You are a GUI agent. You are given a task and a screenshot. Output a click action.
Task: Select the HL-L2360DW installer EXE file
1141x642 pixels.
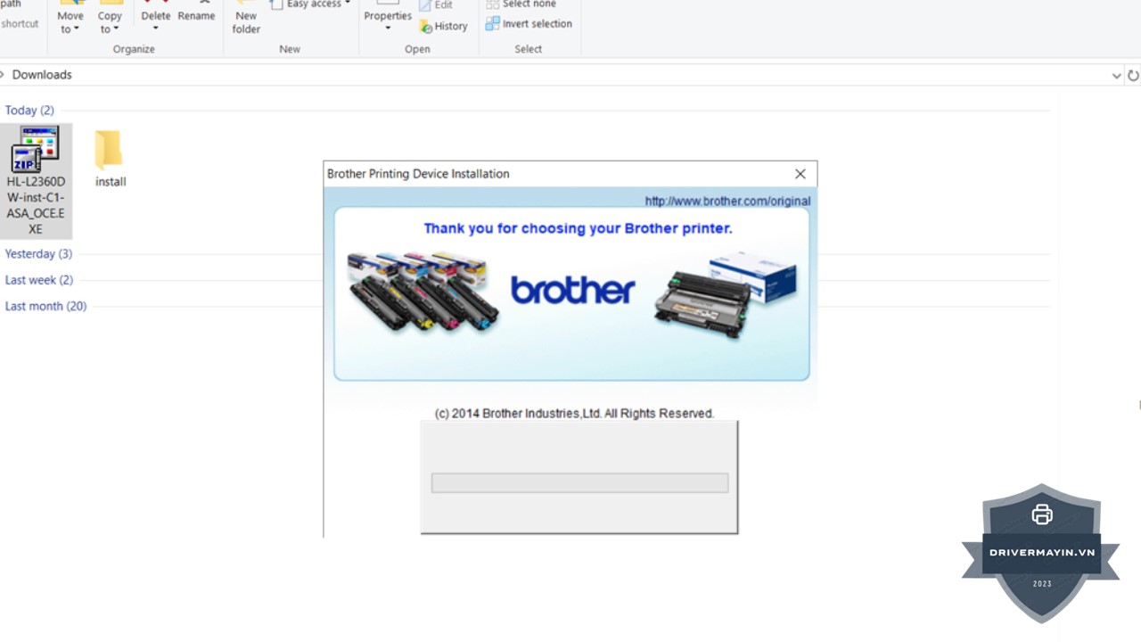point(36,179)
